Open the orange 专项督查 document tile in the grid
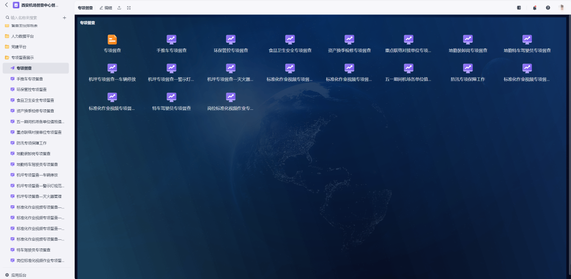Viewport: 571px width, 279px height. 112,44
